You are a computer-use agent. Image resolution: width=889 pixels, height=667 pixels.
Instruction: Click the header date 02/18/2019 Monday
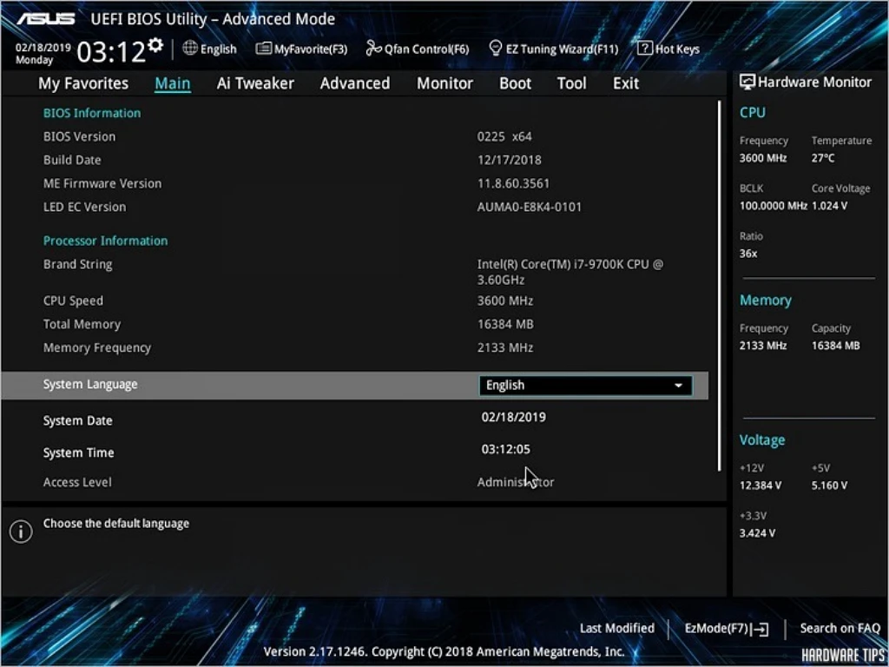(x=43, y=54)
